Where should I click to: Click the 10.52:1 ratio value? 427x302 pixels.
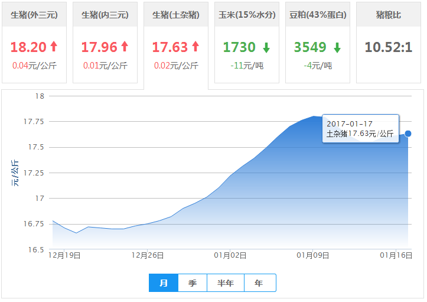(x=389, y=47)
